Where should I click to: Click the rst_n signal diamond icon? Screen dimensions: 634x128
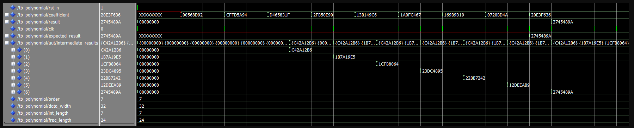pyautogui.click(x=13, y=8)
